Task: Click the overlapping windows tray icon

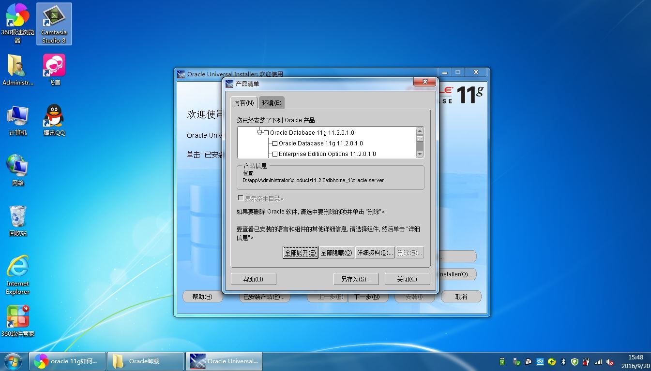Action: click(528, 361)
